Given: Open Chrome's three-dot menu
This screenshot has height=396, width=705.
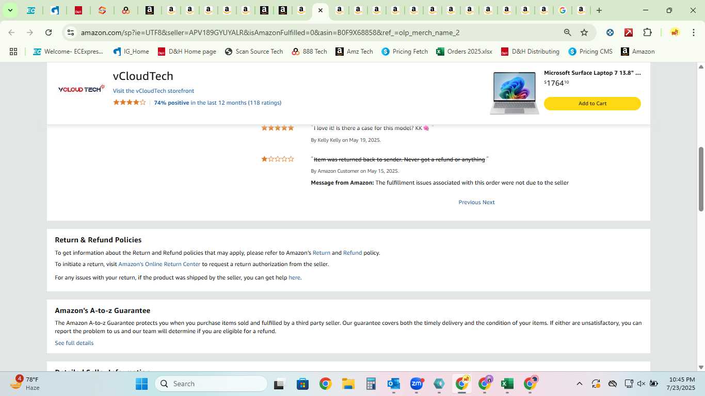Looking at the screenshot, I should 693,32.
